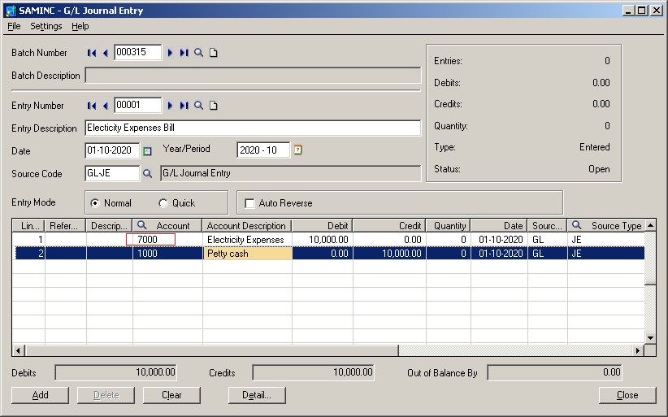Click the Source Code field
Viewport: 668px width, 417px height.
click(112, 173)
